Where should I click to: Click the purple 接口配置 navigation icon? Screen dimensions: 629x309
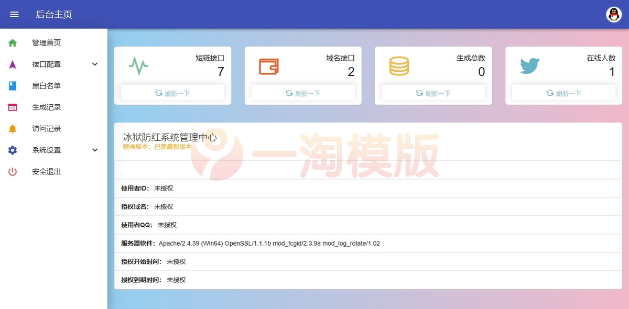[x=13, y=64]
